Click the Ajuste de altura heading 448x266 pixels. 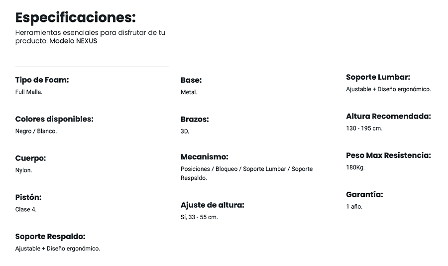(x=212, y=205)
